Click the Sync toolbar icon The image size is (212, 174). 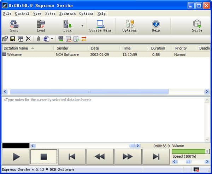point(14,26)
